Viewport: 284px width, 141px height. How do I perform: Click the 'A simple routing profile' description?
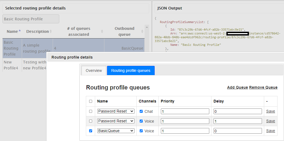[37, 48]
